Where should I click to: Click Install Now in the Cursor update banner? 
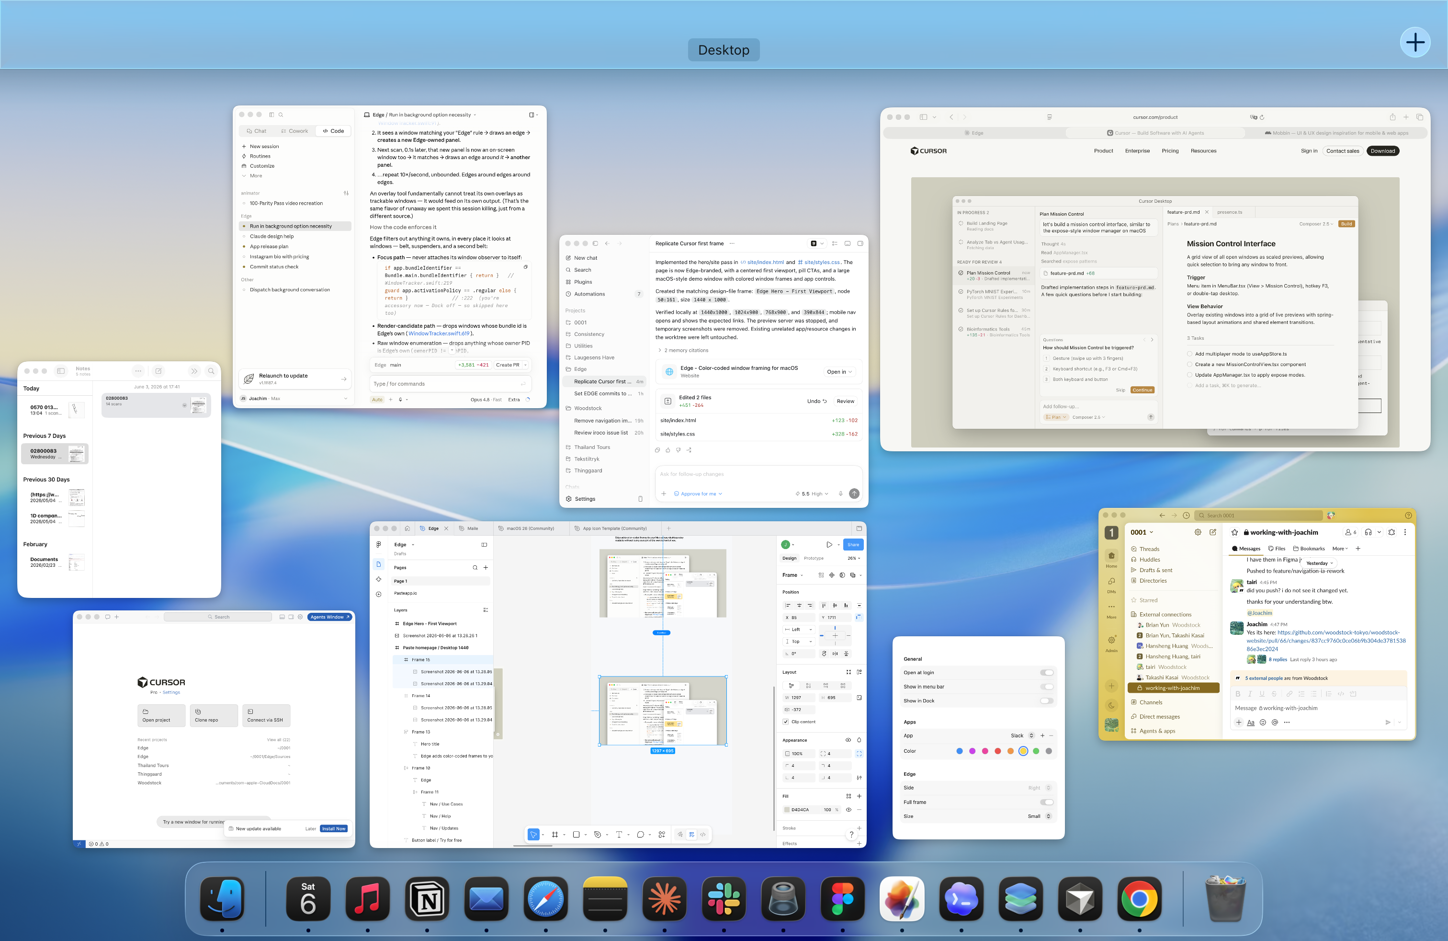333,829
